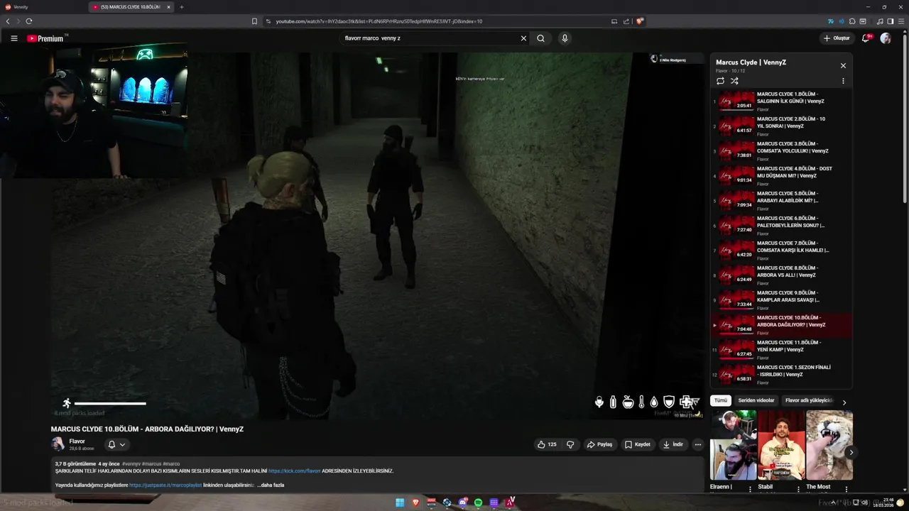Open kick.com/flavorr link in description

point(294,471)
